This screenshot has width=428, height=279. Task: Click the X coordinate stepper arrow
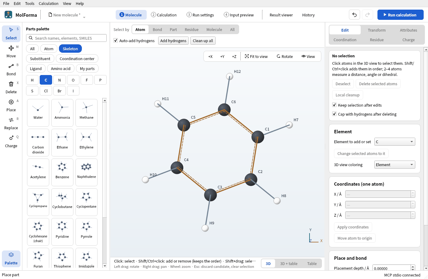[413, 194]
